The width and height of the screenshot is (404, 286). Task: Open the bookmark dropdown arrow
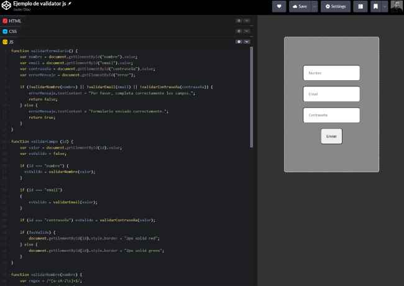384,6
